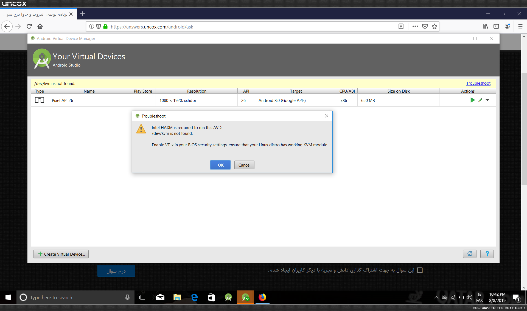Bookmark this page with the star icon
Image resolution: width=527 pixels, height=311 pixels.
[434, 27]
